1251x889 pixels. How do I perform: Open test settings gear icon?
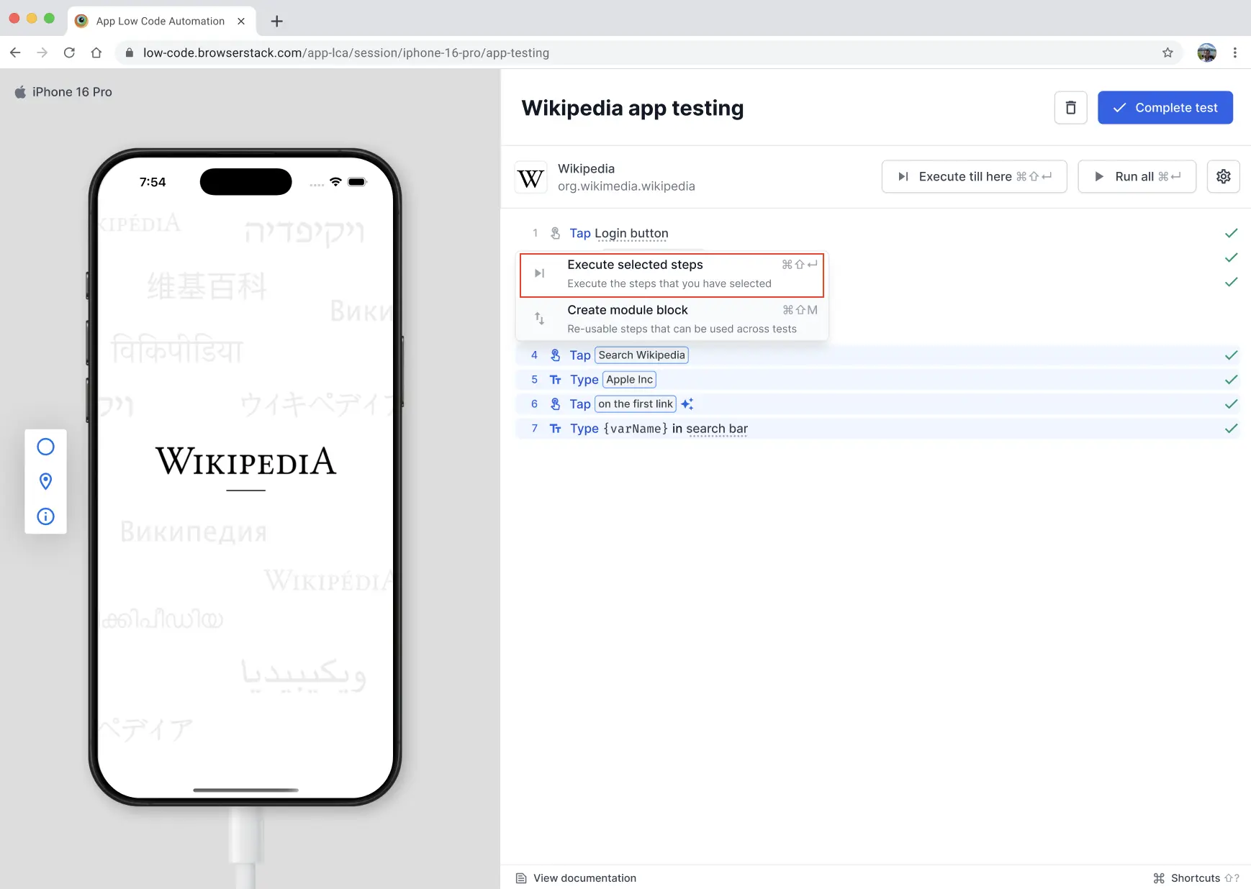(x=1223, y=176)
